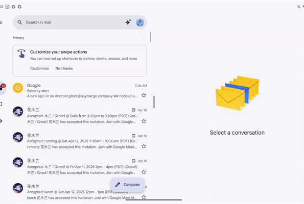The width and height of the screenshot is (304, 204).
Task: Star the running invitation accepted email
Action: pyautogui.click(x=144, y=146)
